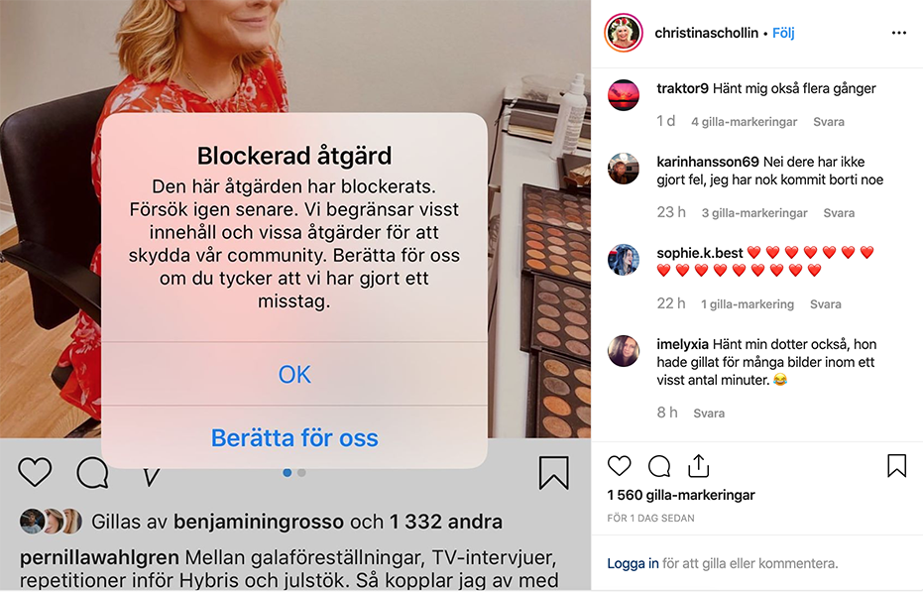
Task: Reply to karinhansson69's comment via Svara
Action: 839,213
